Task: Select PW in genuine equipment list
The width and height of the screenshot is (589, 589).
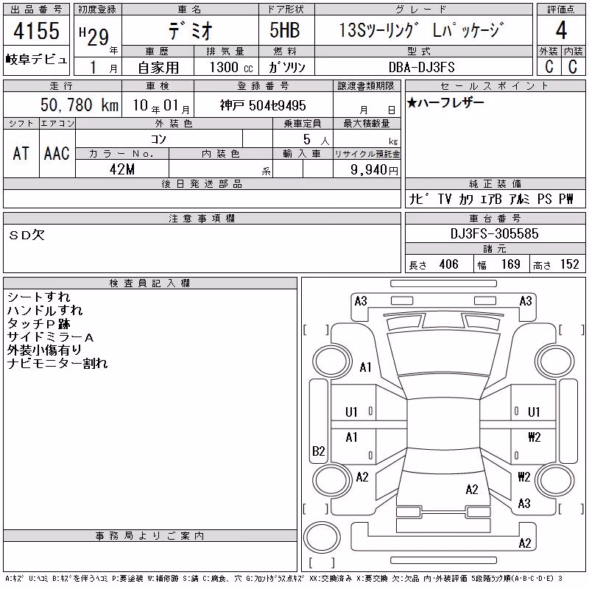Action: pyautogui.click(x=565, y=199)
